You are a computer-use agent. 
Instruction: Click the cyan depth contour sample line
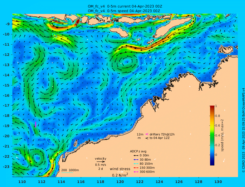pos(67,173)
